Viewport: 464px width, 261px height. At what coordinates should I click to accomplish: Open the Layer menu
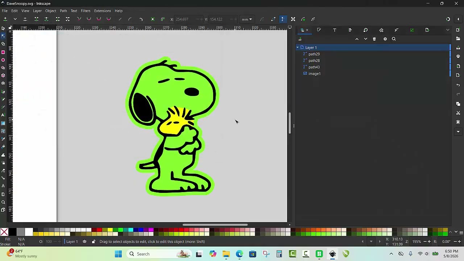point(37,11)
